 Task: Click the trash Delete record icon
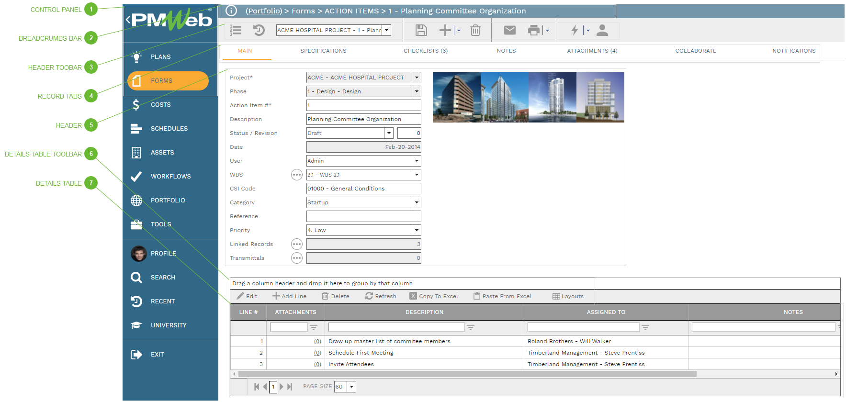click(475, 31)
